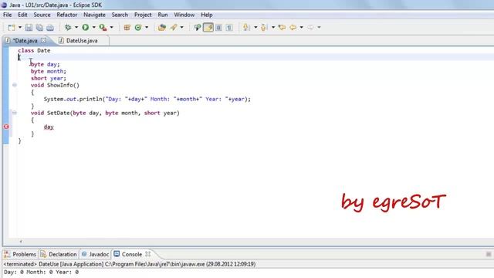Click the Next Annotation icon
The image size is (494, 278).
(246, 28)
